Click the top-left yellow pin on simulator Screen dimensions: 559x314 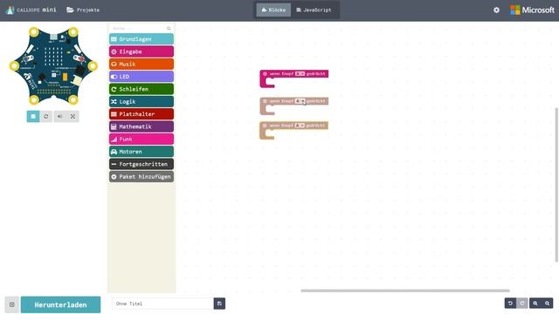[x=34, y=32]
